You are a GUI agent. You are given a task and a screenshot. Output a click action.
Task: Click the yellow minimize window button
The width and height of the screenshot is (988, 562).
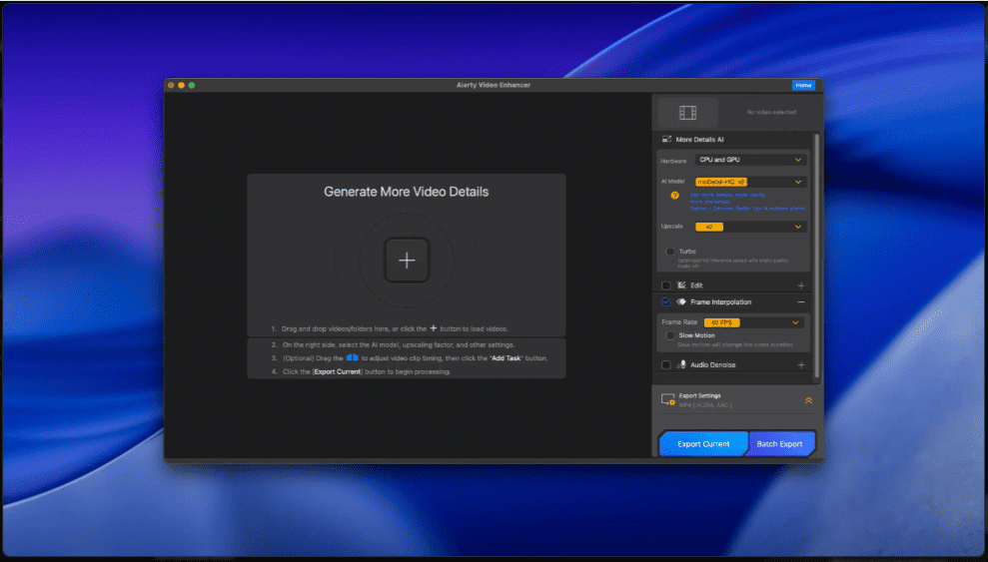pos(181,85)
